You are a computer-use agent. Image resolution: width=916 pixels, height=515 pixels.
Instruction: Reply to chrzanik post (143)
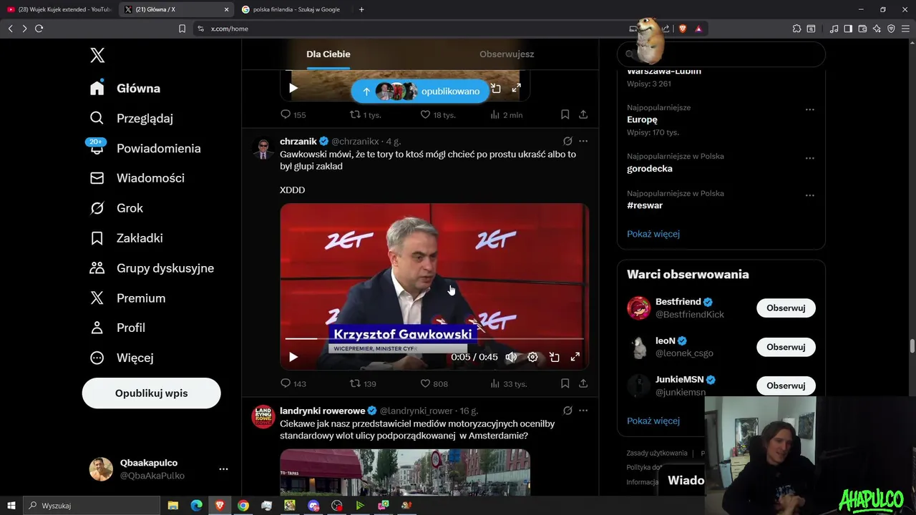pyautogui.click(x=293, y=383)
